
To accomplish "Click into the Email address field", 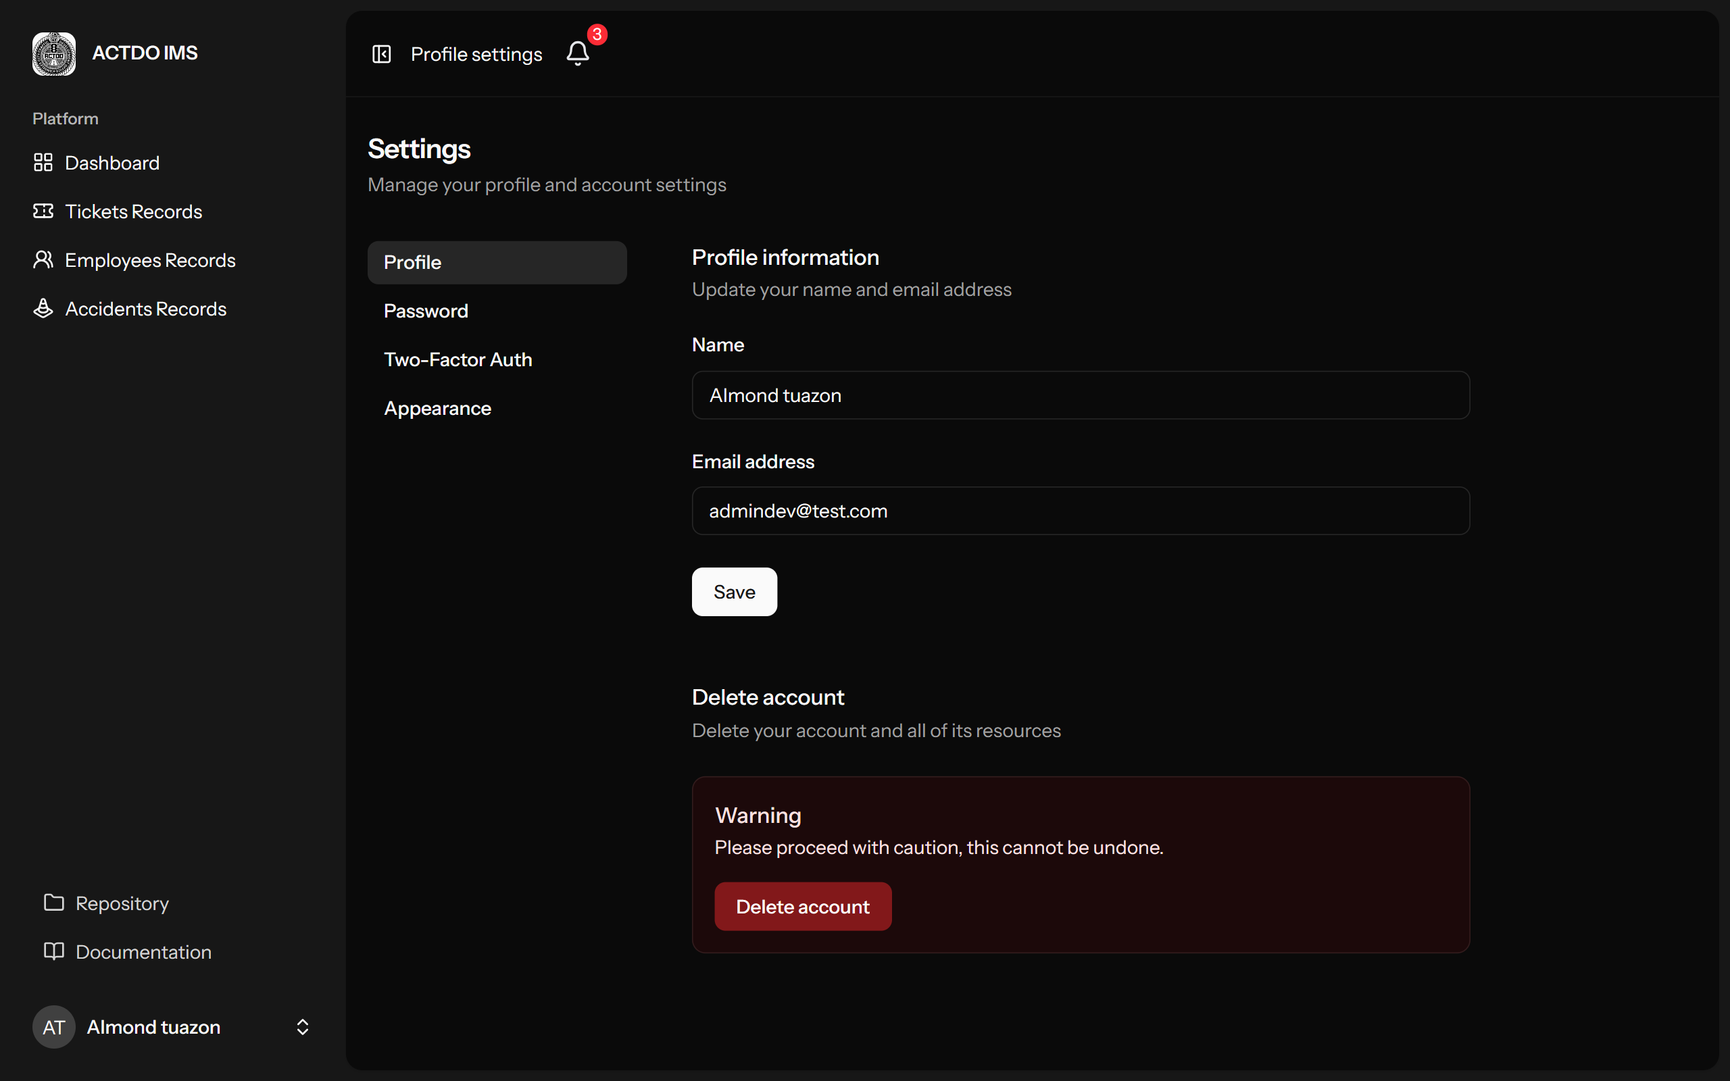I will tap(1079, 511).
